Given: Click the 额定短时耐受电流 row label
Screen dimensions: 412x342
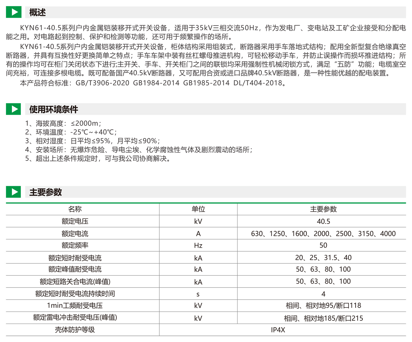Looking at the screenshot, I should [75, 258].
